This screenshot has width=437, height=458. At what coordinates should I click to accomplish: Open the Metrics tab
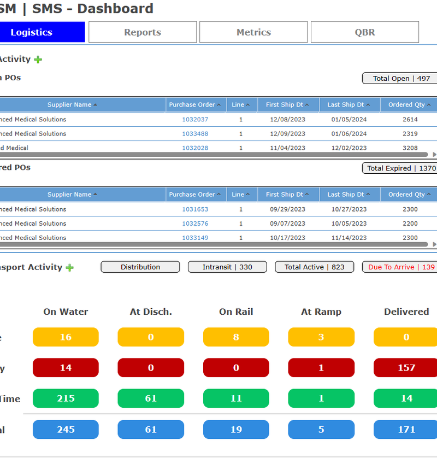tap(253, 32)
